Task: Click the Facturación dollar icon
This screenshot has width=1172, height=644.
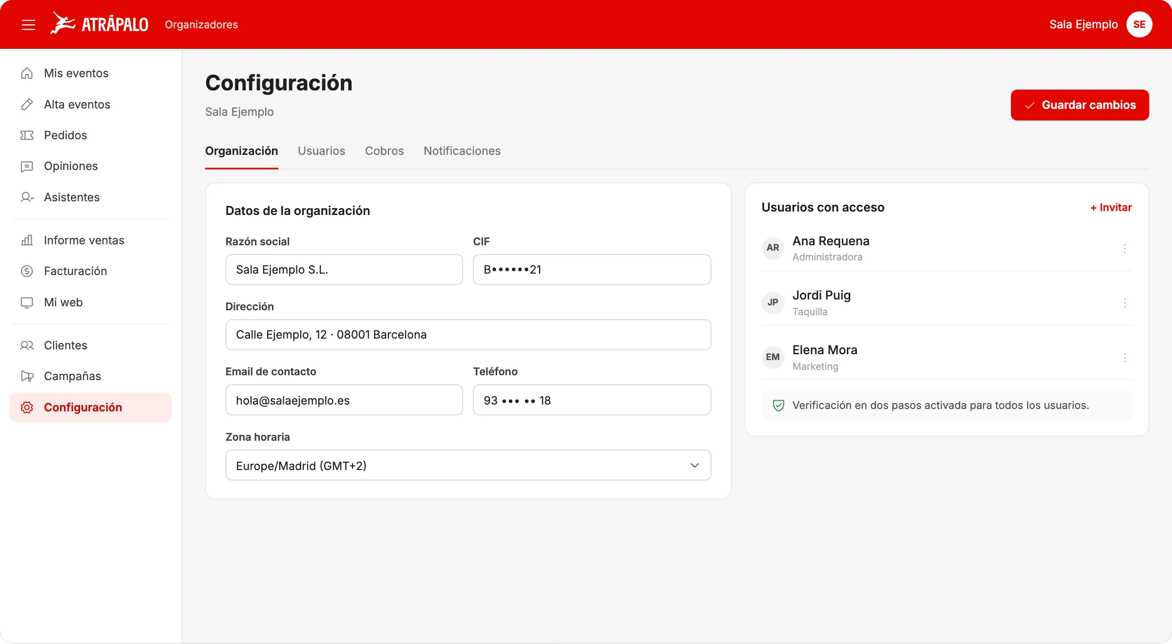Action: coord(27,271)
